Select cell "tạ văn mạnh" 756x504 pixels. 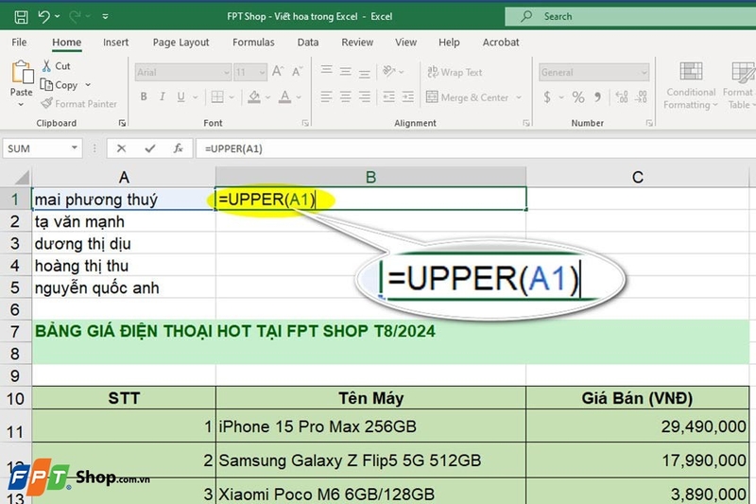tap(124, 221)
